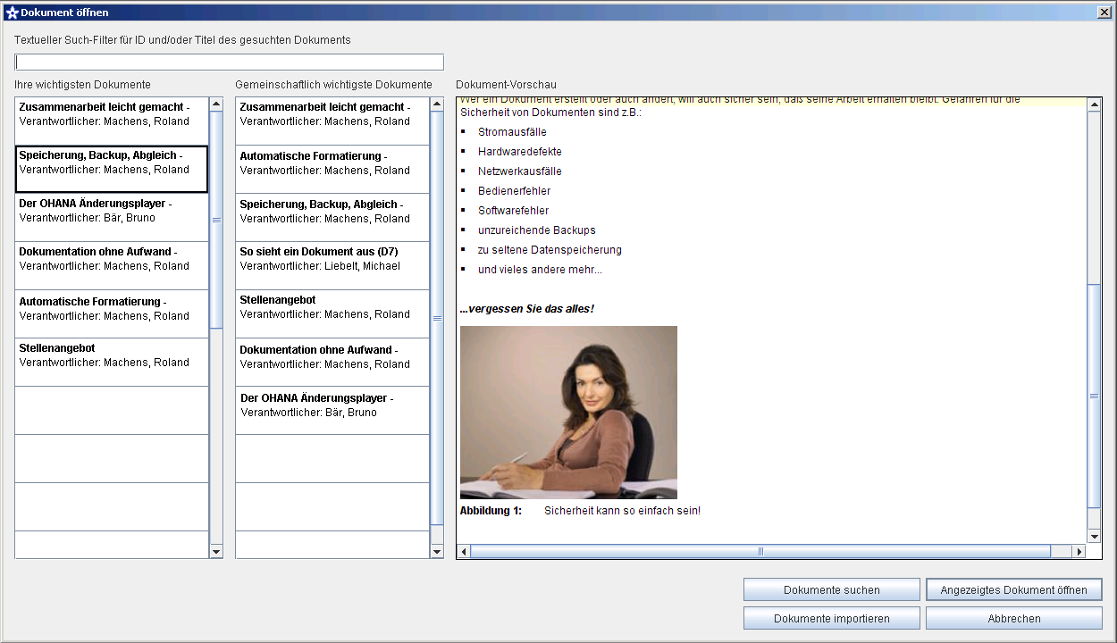Click the search filter text field
This screenshot has height=643, width=1117.
229,63
